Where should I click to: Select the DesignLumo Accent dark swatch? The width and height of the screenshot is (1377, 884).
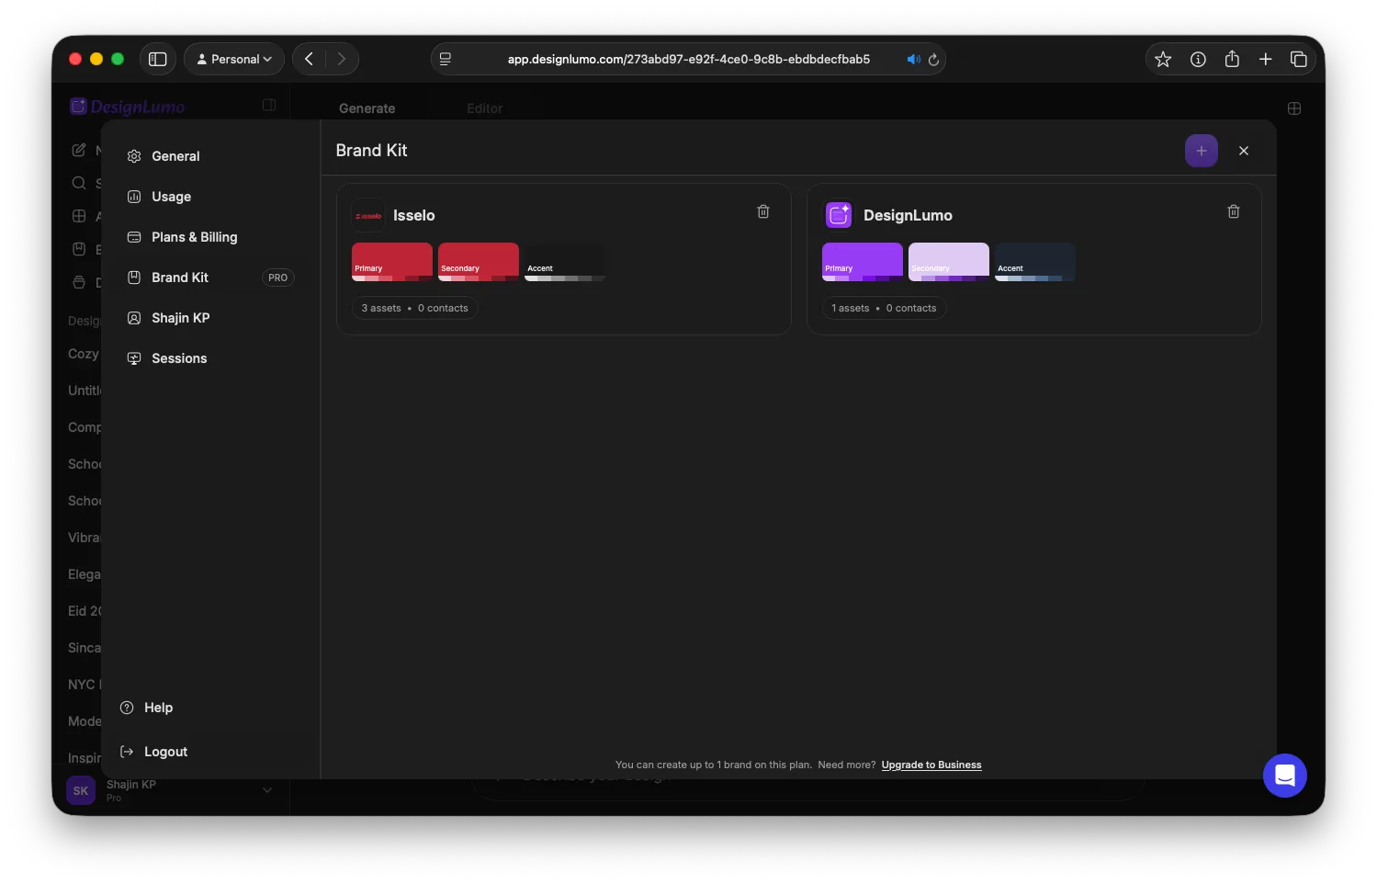1034,262
